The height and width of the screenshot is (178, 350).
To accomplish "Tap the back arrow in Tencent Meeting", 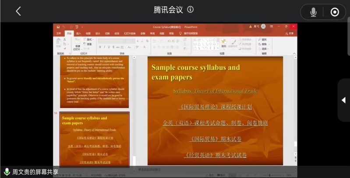I will click(18, 11).
